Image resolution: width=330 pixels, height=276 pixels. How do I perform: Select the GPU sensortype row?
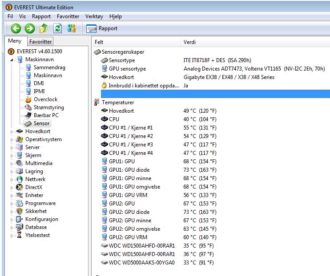point(215,69)
